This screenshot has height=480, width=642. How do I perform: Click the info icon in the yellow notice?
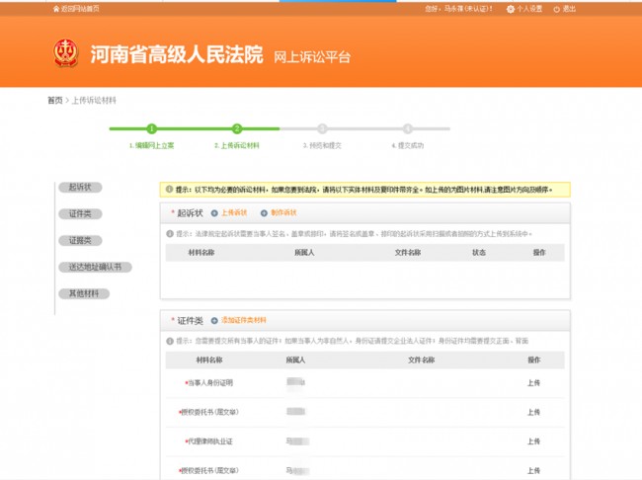point(170,190)
